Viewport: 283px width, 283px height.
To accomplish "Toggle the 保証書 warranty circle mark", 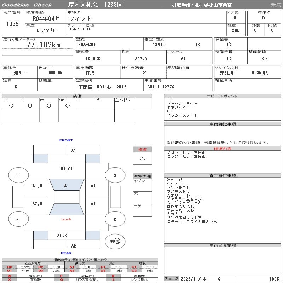I will [x=229, y=45].
